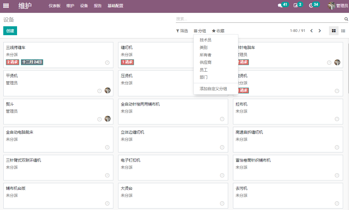The width and height of the screenshot is (349, 210).
Task: Open the 筛选 filter dropdown
Action: point(182,31)
